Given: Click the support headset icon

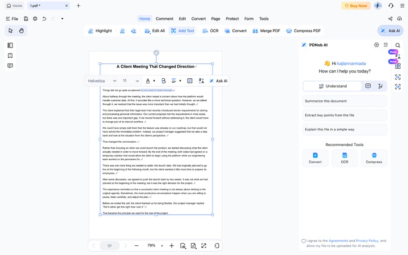Looking at the screenshot, I should coord(391,6).
